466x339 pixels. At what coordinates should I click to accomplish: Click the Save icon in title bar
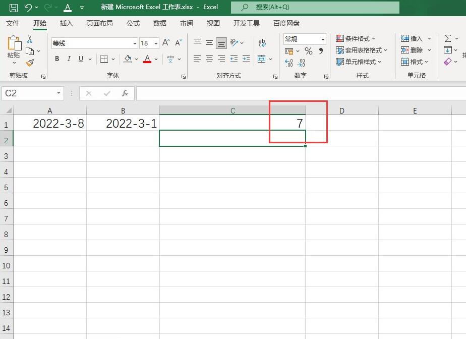click(x=14, y=8)
